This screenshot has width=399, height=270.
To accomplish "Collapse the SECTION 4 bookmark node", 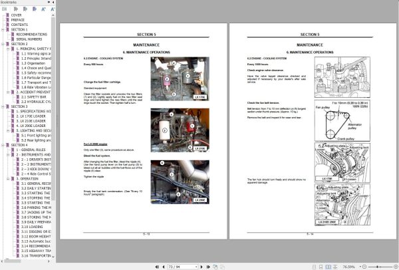I will (x=3, y=145).
